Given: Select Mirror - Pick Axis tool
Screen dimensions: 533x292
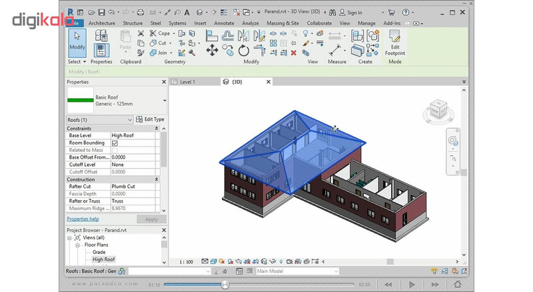Looking at the screenshot, I should click(243, 36).
